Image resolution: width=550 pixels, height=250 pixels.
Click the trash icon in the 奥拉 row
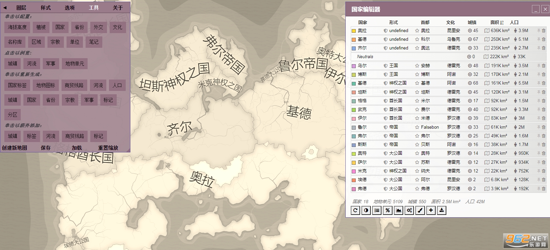pyautogui.click(x=544, y=31)
